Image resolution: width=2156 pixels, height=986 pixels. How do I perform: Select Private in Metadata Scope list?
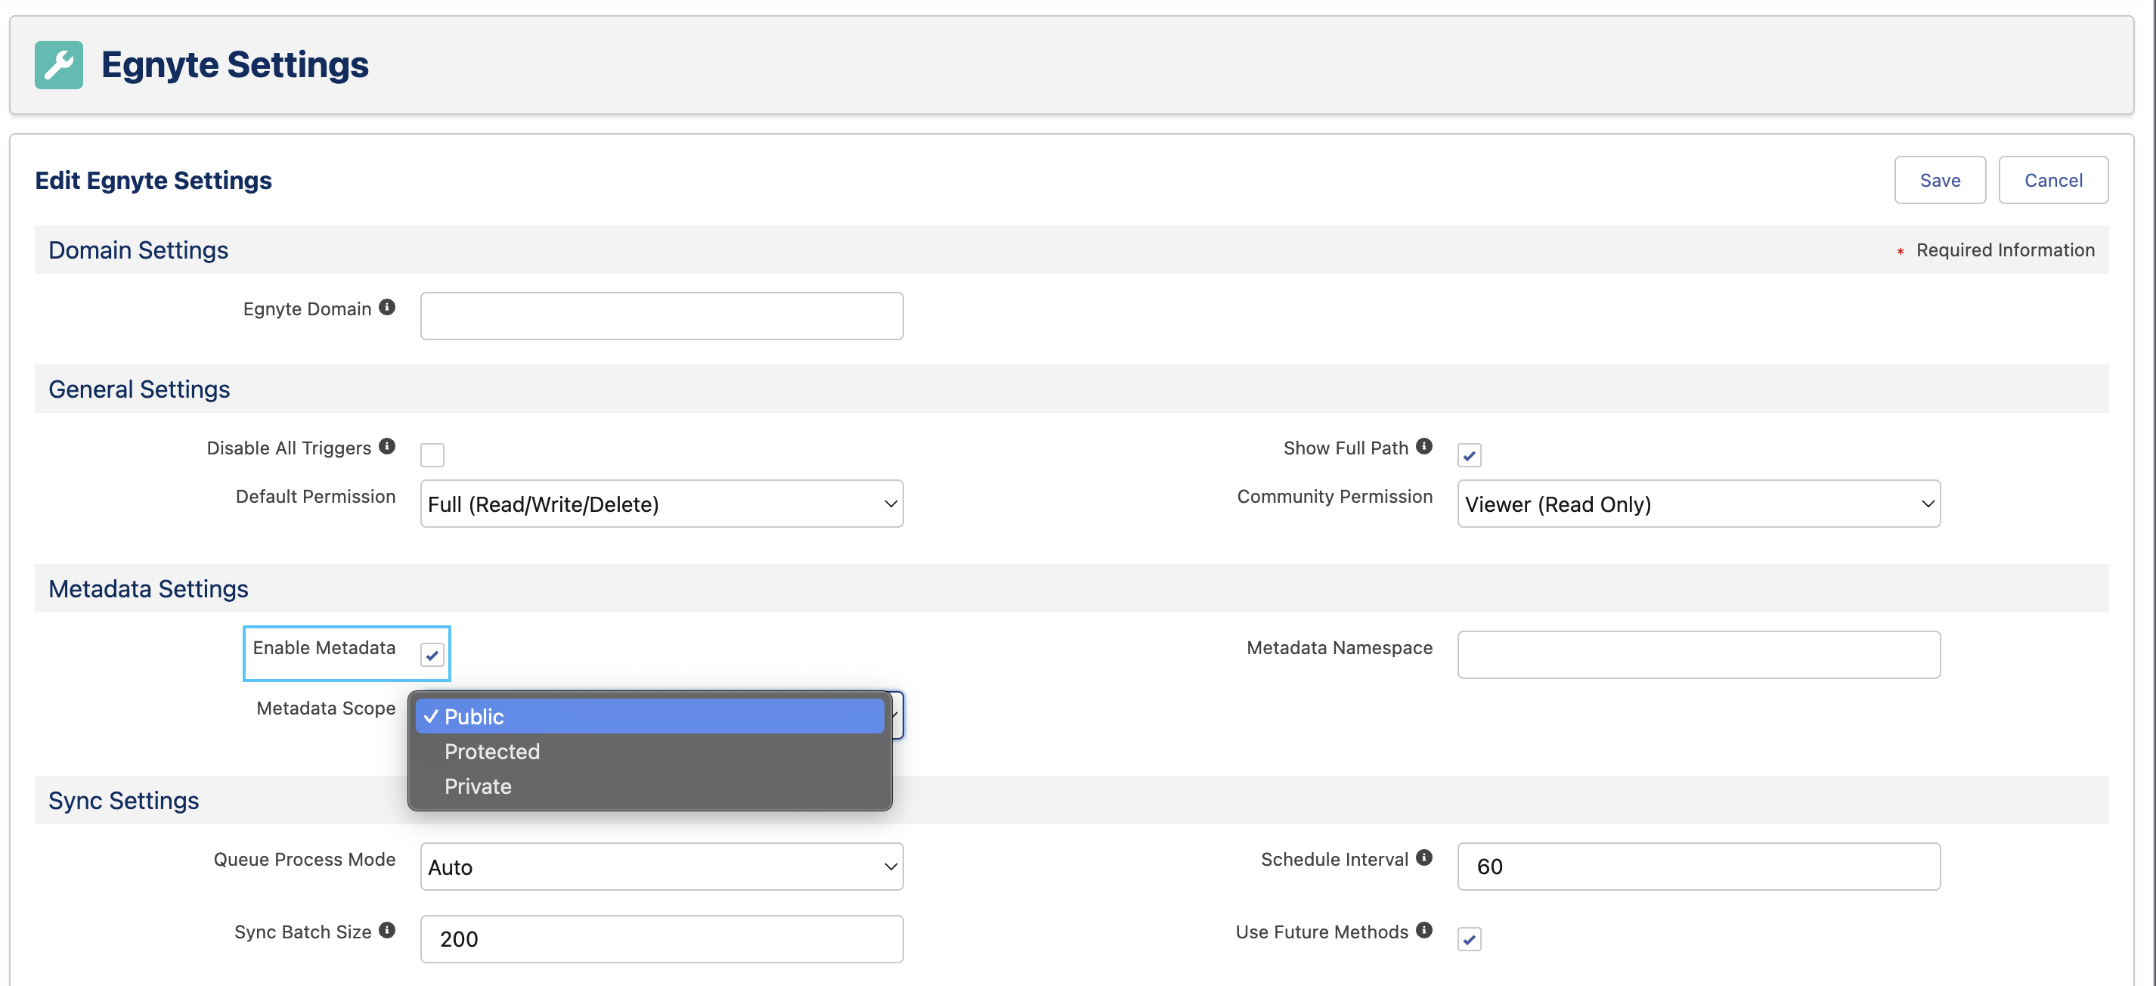click(649, 787)
